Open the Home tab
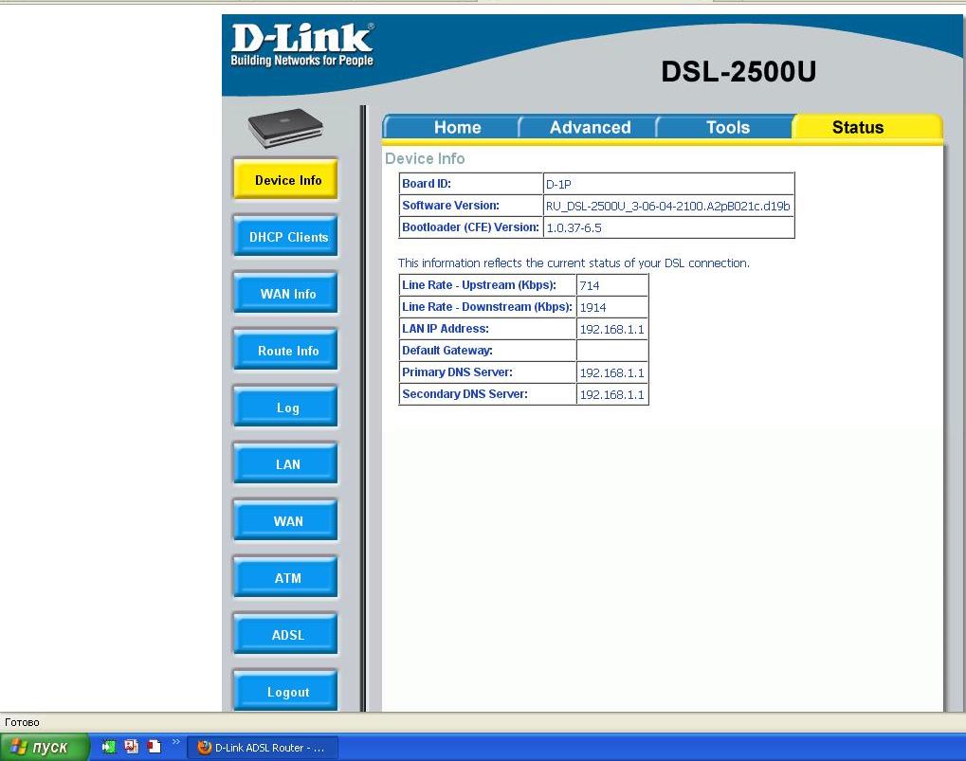This screenshot has width=966, height=761. (x=457, y=127)
